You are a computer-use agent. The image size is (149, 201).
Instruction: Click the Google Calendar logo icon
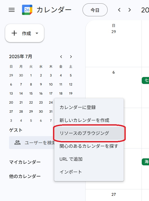click(27, 10)
